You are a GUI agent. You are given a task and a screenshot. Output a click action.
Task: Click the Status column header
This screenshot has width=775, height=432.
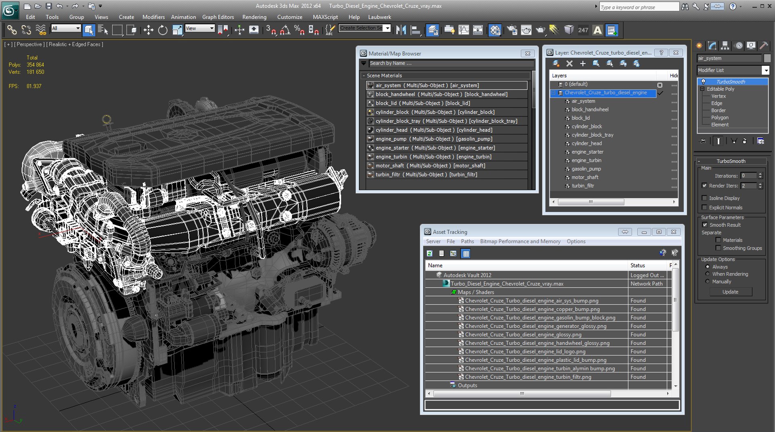tap(648, 265)
